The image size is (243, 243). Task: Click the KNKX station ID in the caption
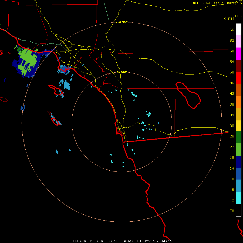pyautogui.click(x=129, y=241)
